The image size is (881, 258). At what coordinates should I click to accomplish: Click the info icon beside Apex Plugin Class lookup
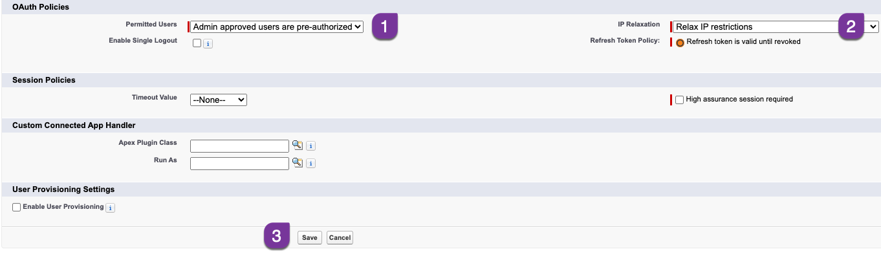[310, 145]
